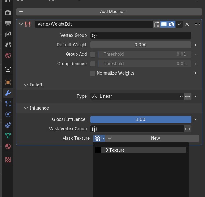Open the Material properties tab

(8, 146)
